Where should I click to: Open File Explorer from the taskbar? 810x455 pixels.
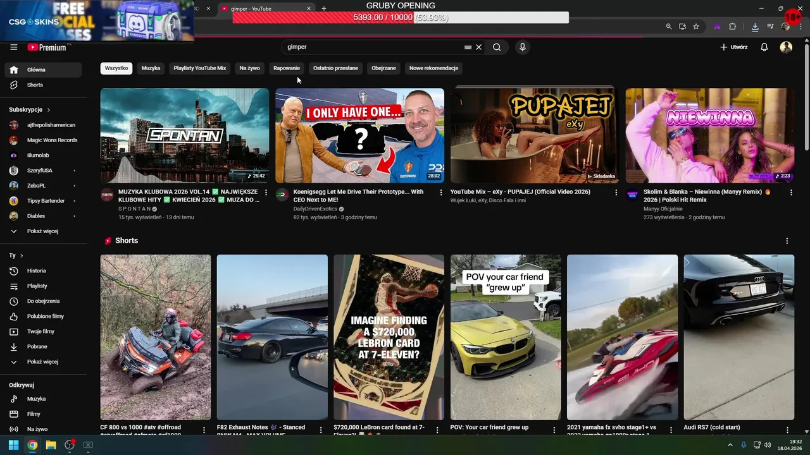click(51, 445)
